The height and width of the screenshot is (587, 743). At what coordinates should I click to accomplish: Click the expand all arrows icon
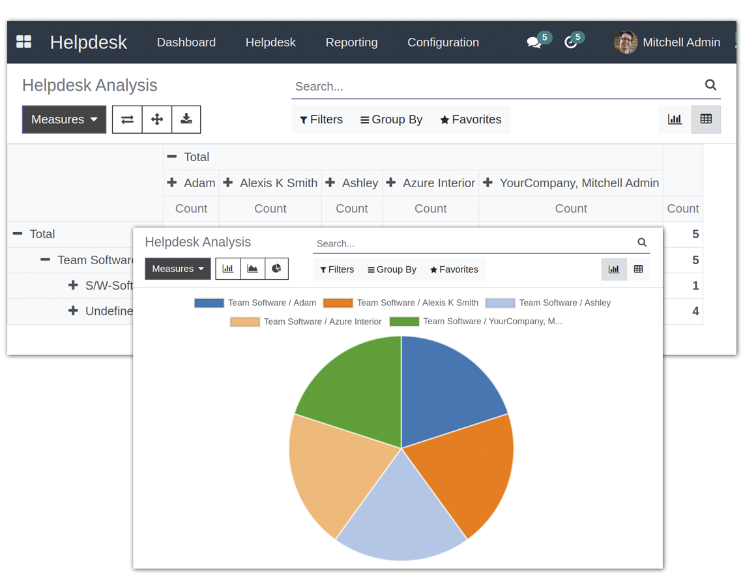pos(157,119)
